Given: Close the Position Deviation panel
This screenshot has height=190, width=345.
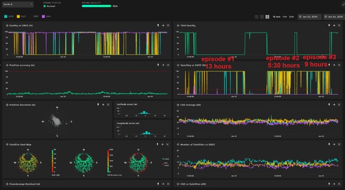Looking at the screenshot, I should pyautogui.click(x=108, y=105).
